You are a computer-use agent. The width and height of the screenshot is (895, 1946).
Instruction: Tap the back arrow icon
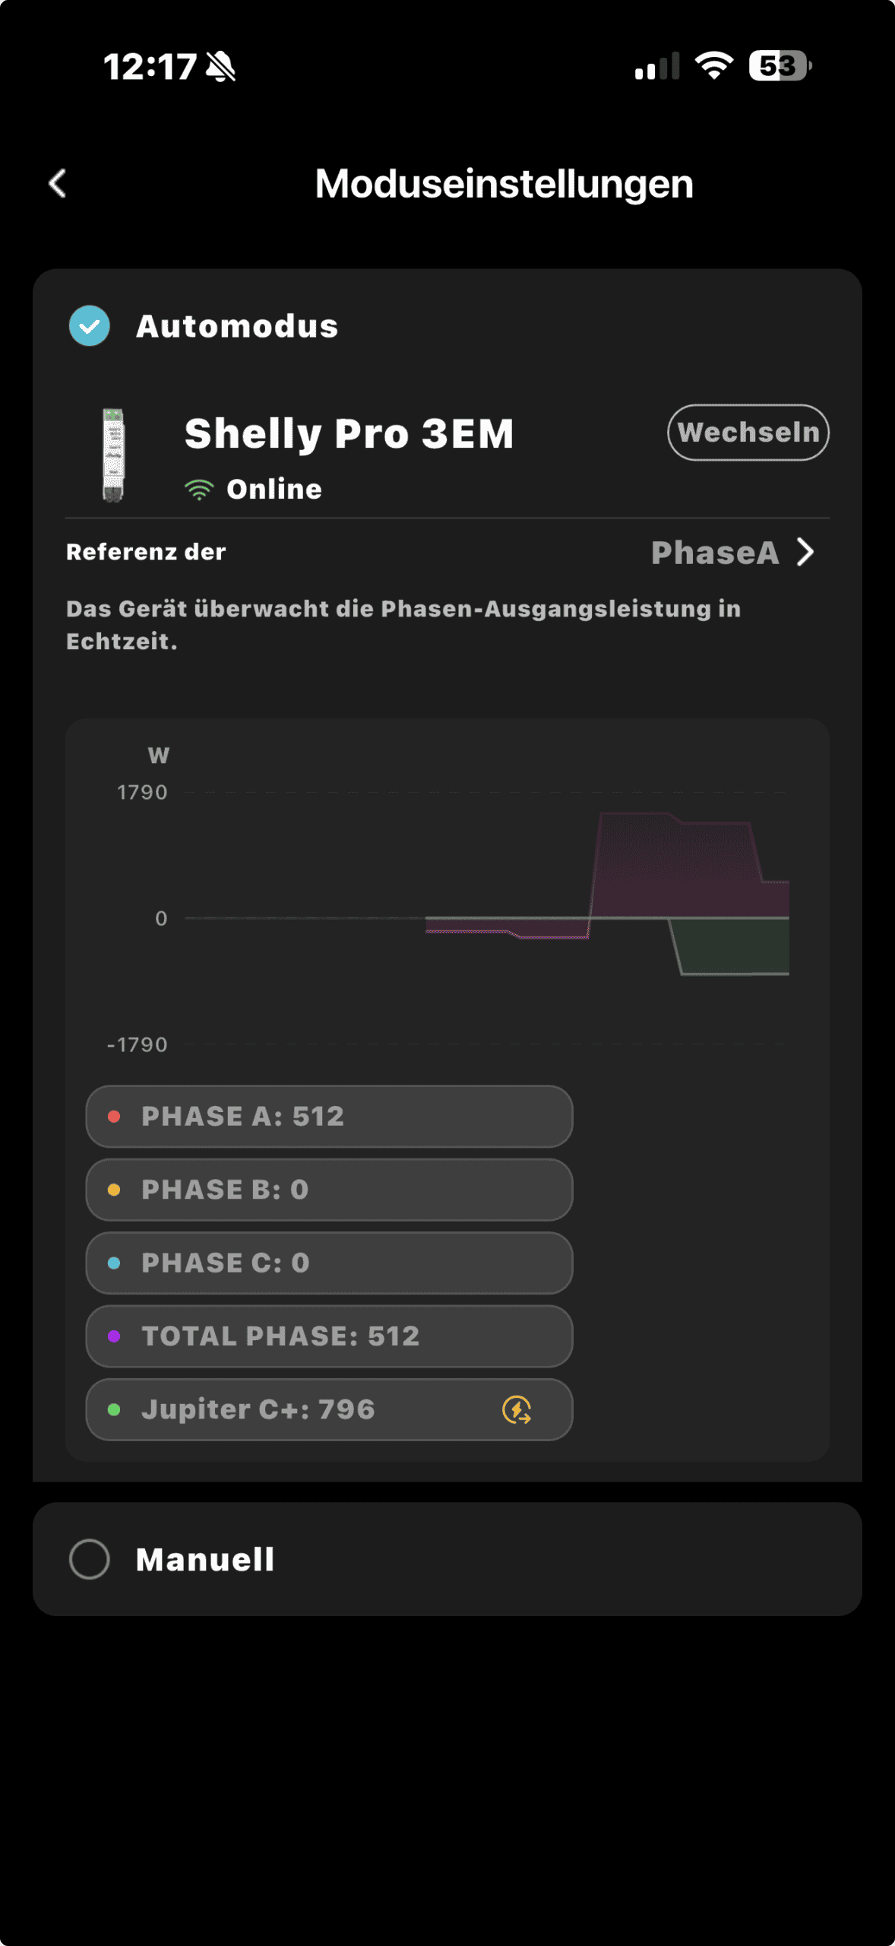(x=58, y=183)
